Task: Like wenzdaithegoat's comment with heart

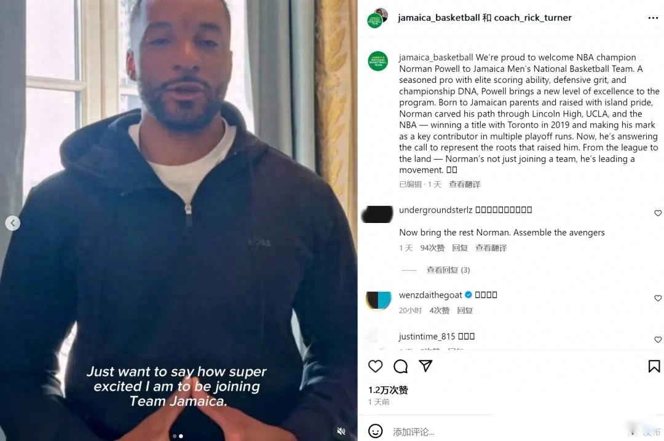Action: coord(658,298)
